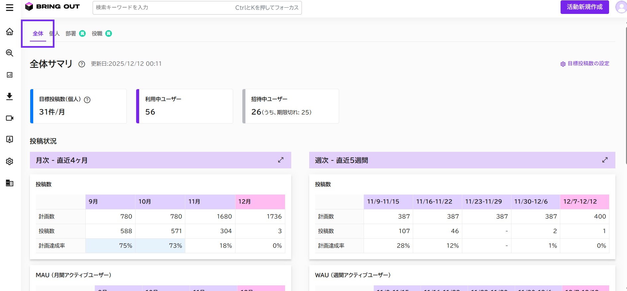Switch to the 役職 tab

(97, 33)
